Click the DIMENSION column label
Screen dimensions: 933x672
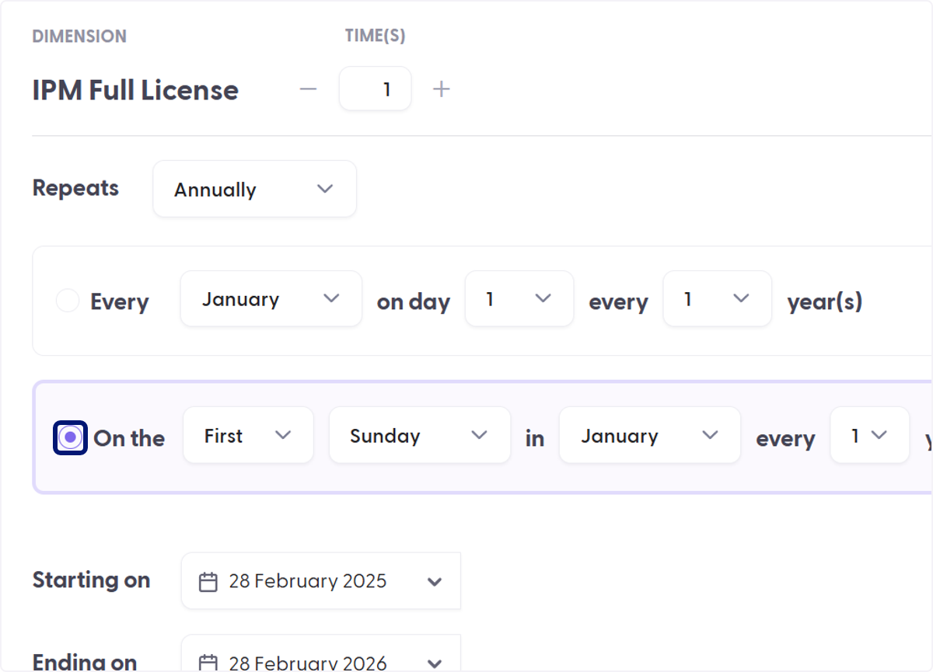pos(79,37)
